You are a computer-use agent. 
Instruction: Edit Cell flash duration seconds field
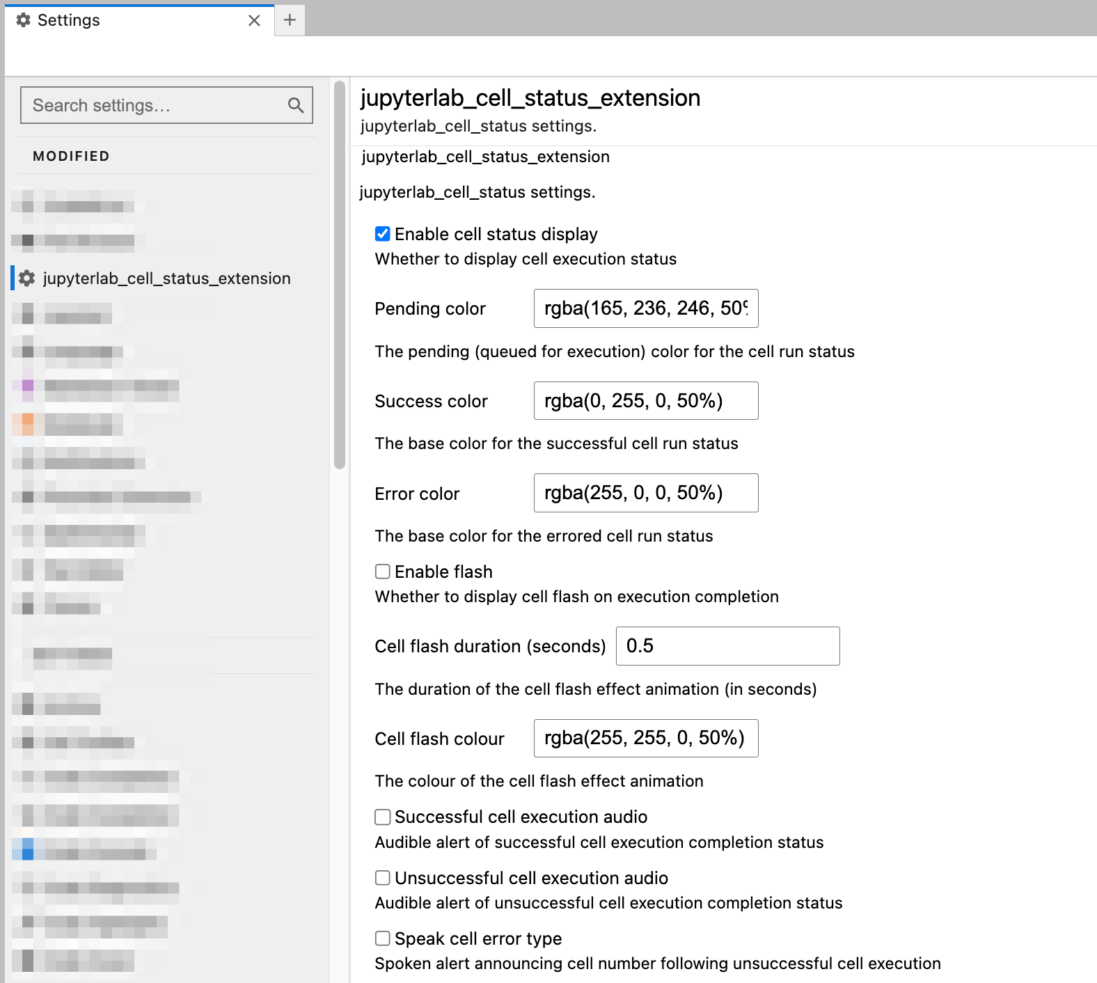[727, 646]
